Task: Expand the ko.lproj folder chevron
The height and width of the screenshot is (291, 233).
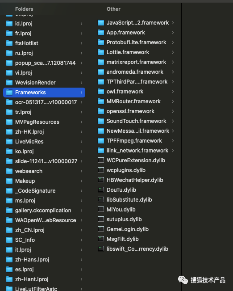Action: [81, 152]
